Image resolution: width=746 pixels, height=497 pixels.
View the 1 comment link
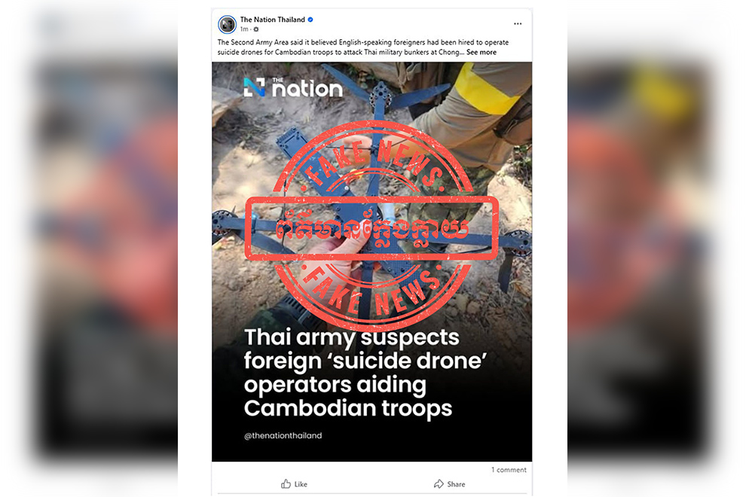[509, 470]
